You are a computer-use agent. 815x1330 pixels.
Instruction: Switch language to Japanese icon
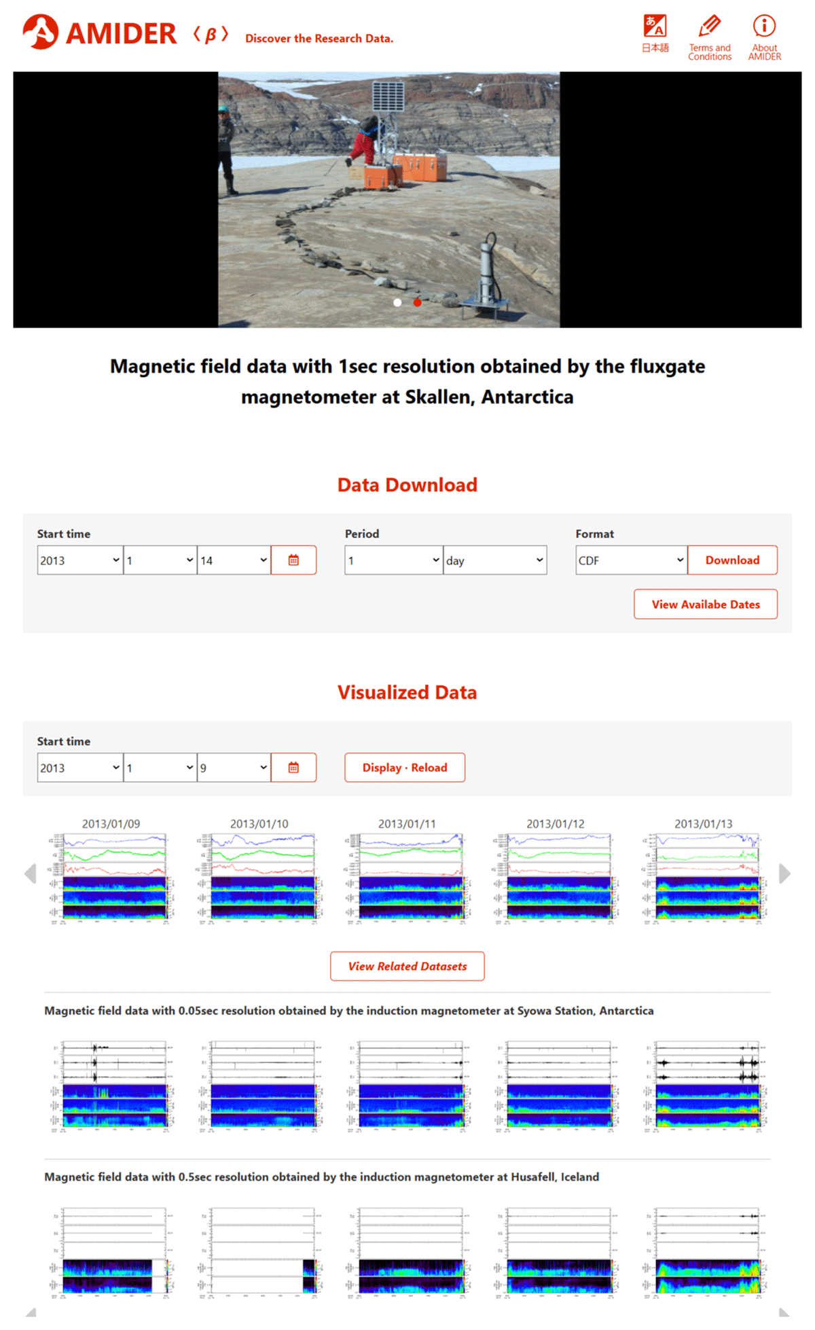coord(655,33)
